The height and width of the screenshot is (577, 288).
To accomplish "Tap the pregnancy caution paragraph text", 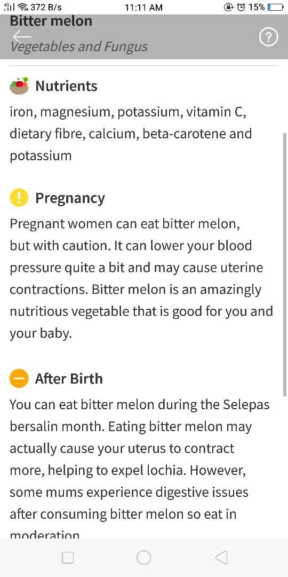I will coord(141,278).
